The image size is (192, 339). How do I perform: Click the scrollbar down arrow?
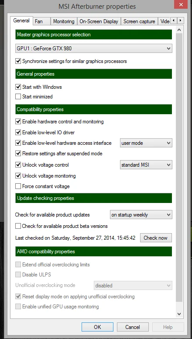(179, 314)
